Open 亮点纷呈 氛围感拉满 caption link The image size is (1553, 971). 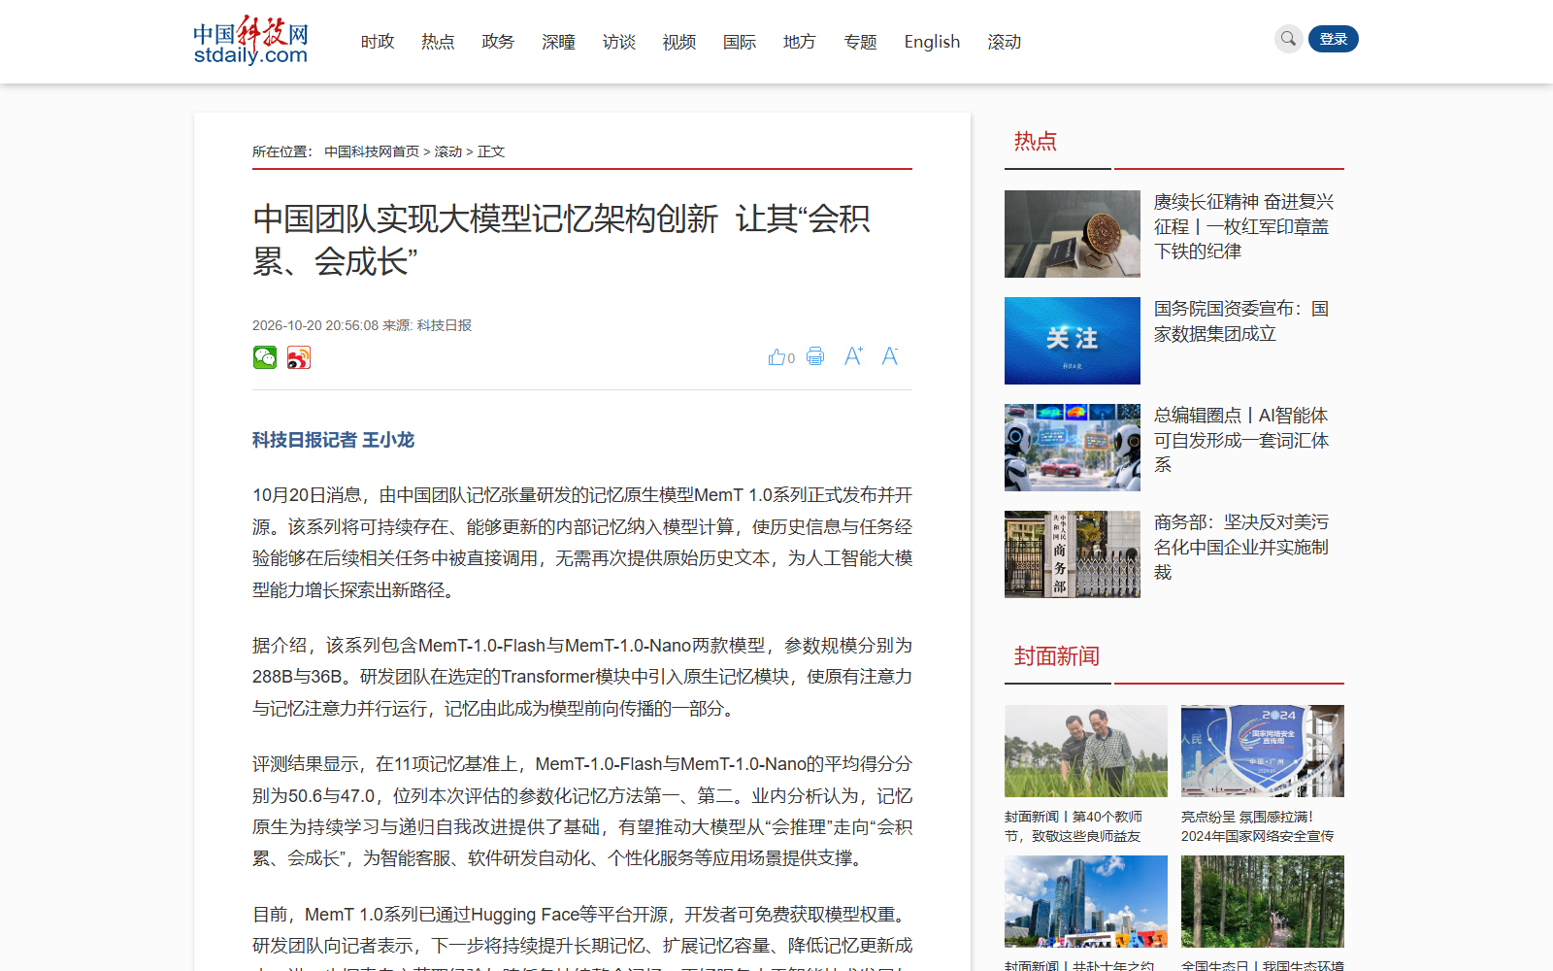(1258, 826)
